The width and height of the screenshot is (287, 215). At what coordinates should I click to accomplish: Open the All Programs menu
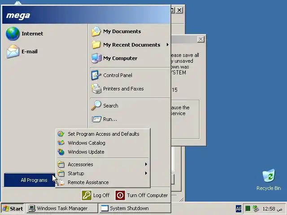[x=30, y=180]
